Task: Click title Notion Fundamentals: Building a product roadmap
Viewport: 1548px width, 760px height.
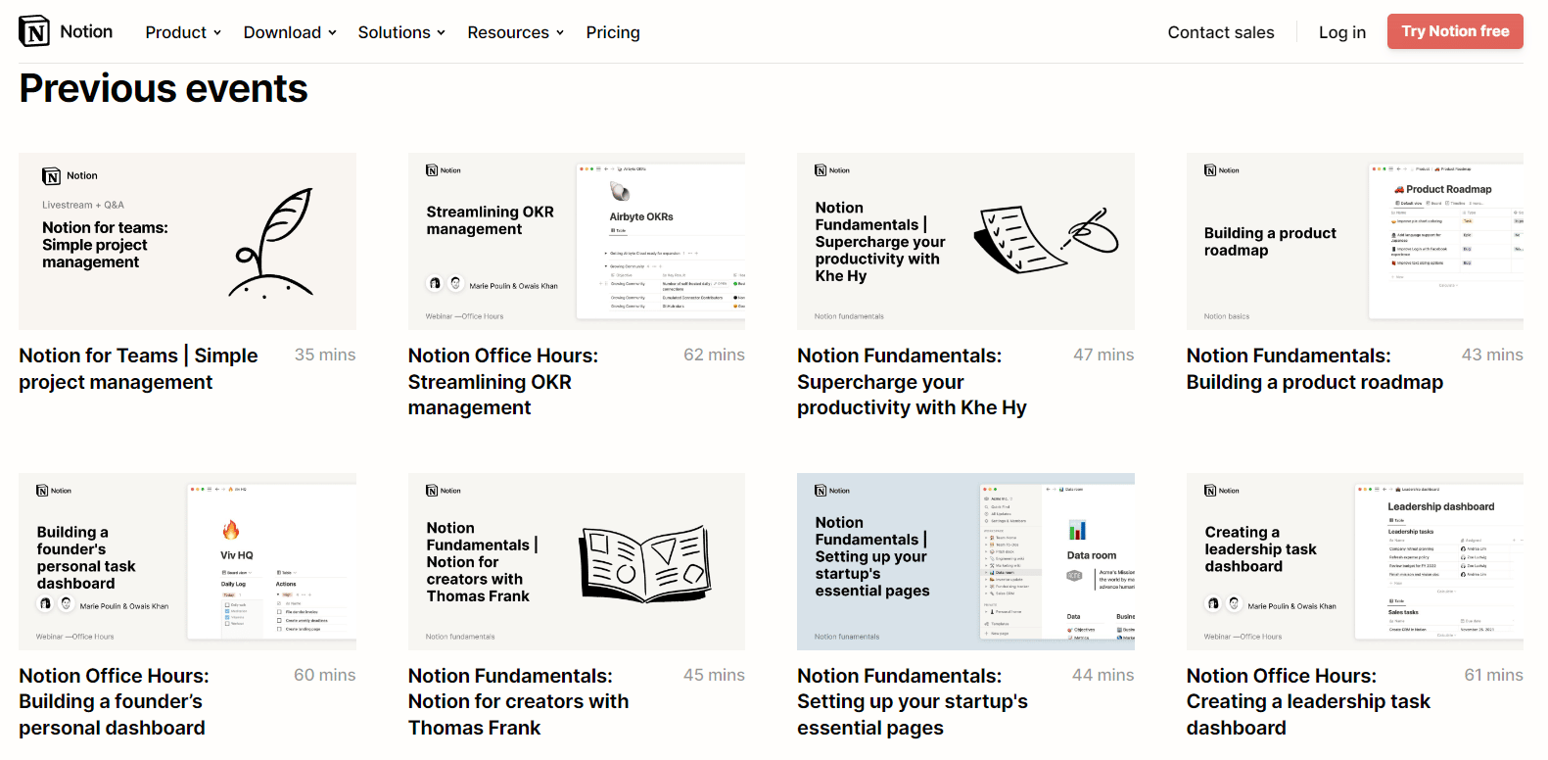Action: pyautogui.click(x=1315, y=368)
